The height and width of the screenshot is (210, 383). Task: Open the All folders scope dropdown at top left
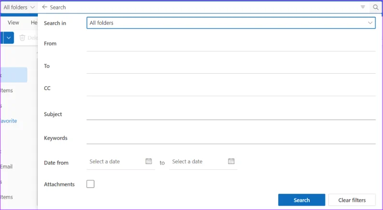19,7
